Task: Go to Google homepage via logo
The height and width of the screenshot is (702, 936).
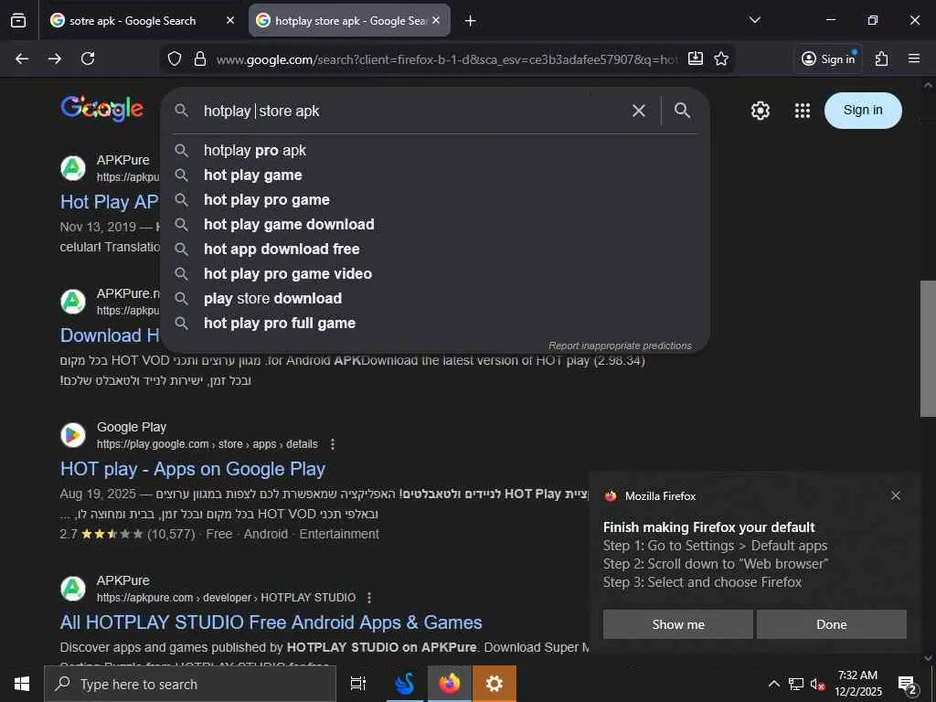Action: pyautogui.click(x=102, y=109)
